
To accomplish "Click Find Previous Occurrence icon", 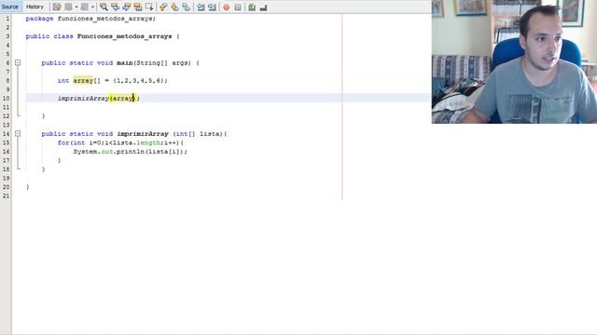I will tap(115, 7).
